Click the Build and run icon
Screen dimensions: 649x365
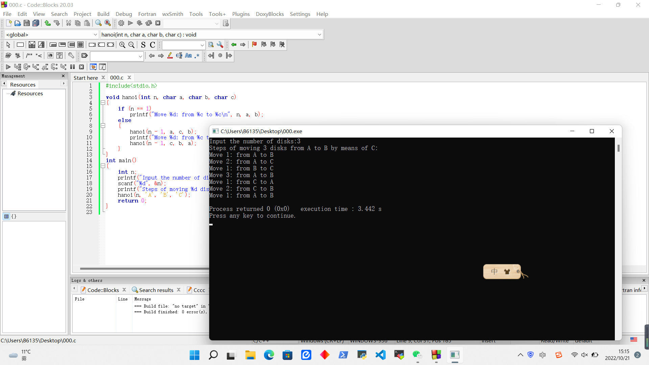pos(140,23)
